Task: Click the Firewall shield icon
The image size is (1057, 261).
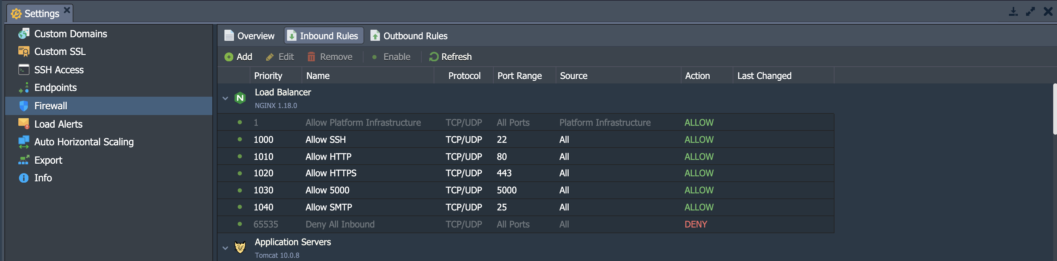Action: click(24, 106)
